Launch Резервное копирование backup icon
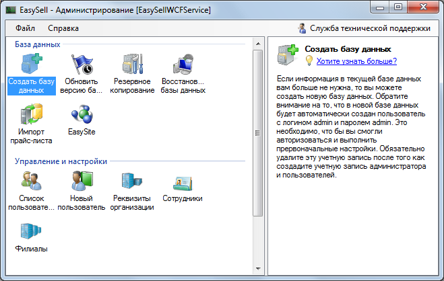Screen dimensions: 444x281 click(132, 64)
